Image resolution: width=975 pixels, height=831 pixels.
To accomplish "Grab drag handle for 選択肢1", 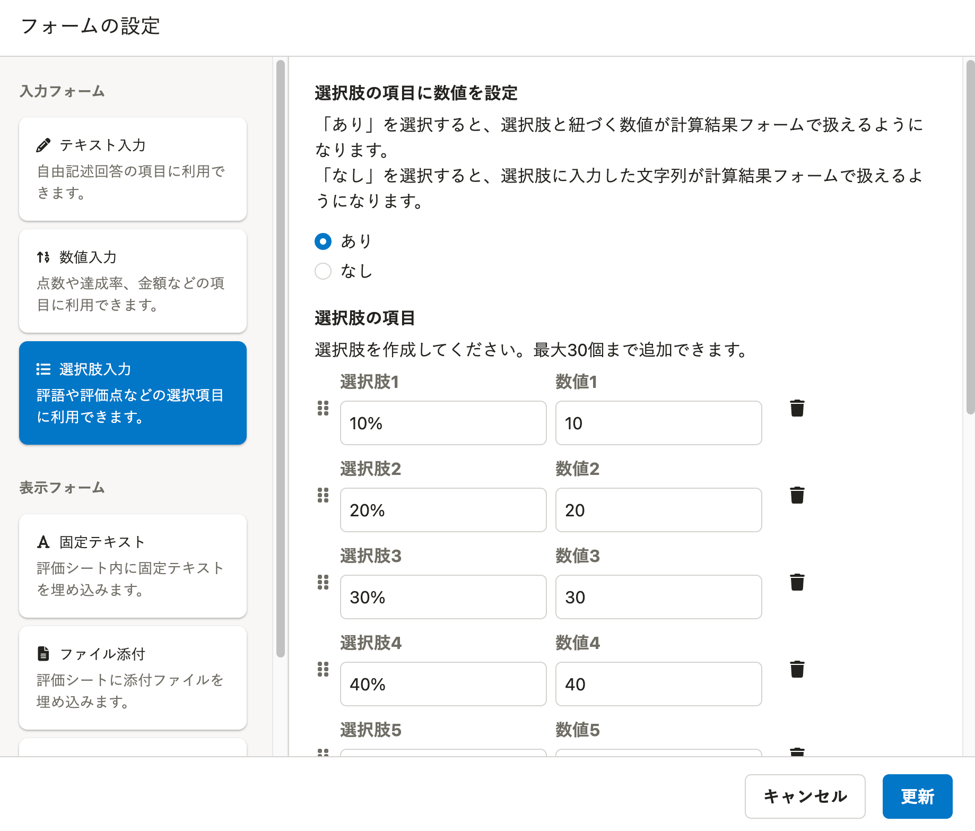I will (x=323, y=408).
